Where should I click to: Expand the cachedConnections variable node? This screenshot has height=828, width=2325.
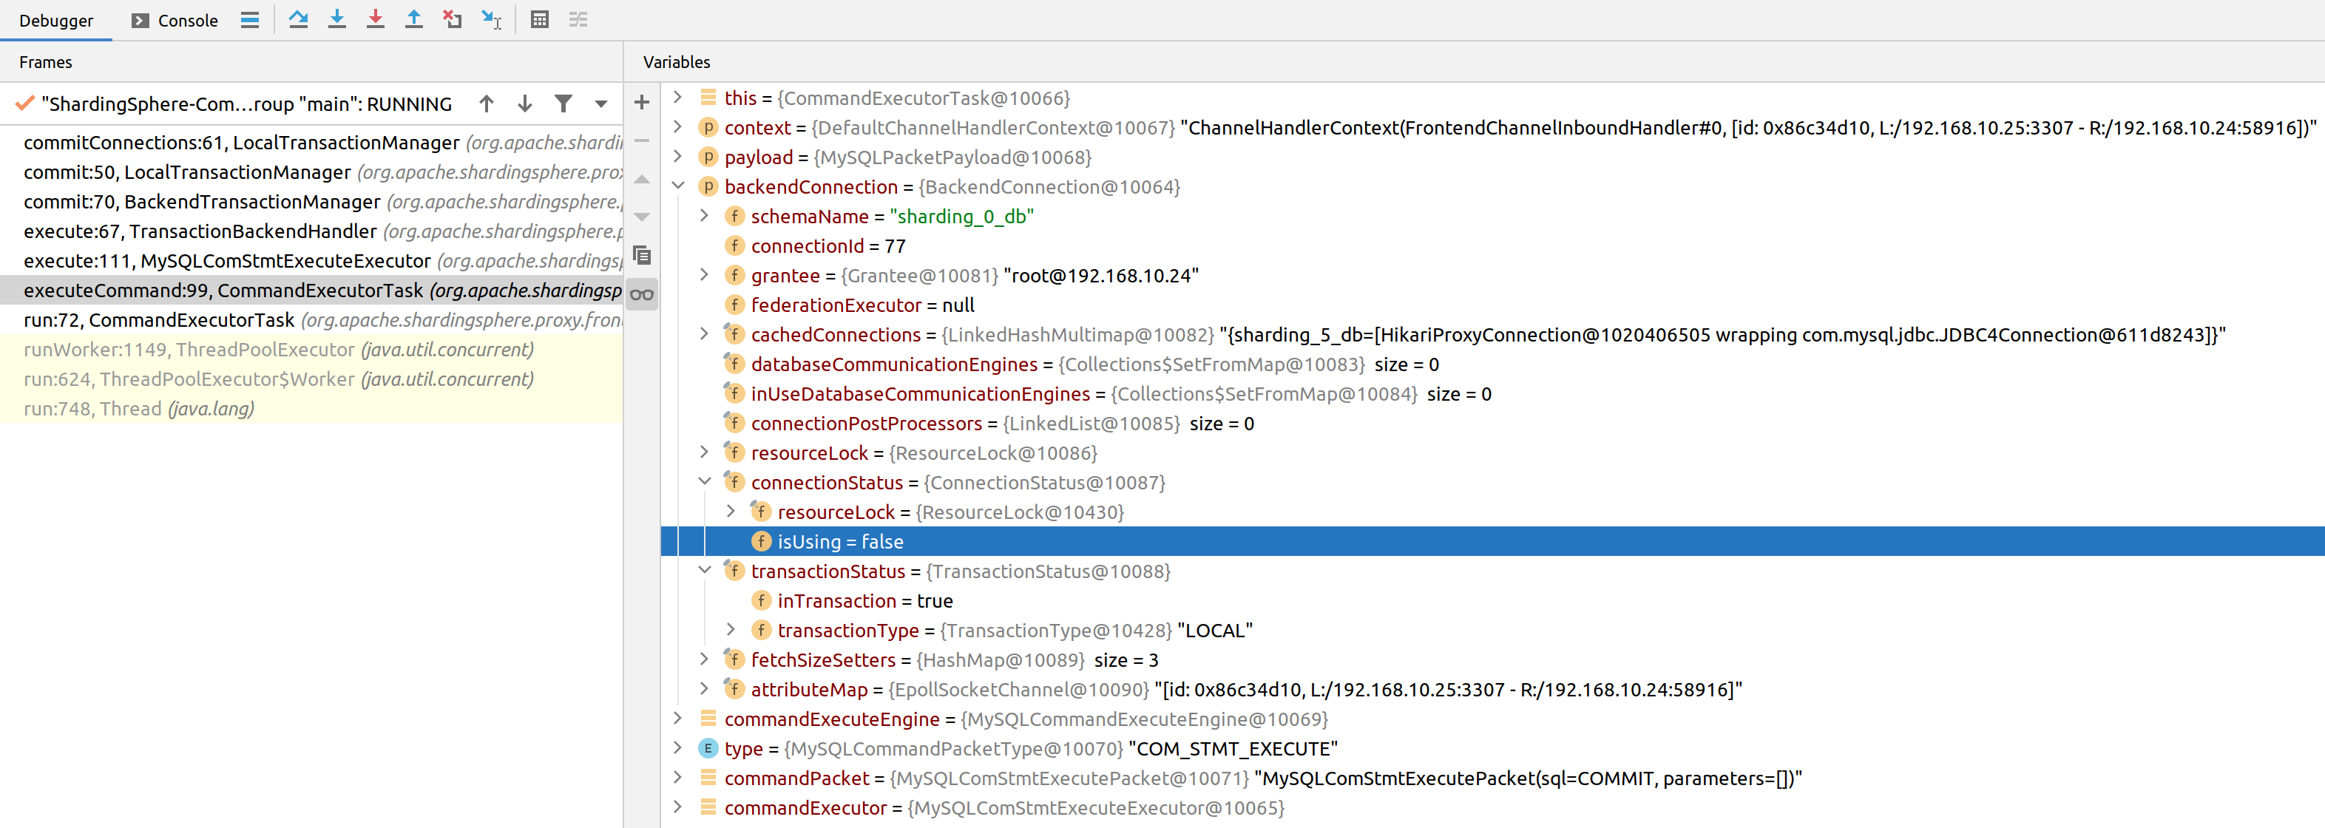tap(705, 335)
